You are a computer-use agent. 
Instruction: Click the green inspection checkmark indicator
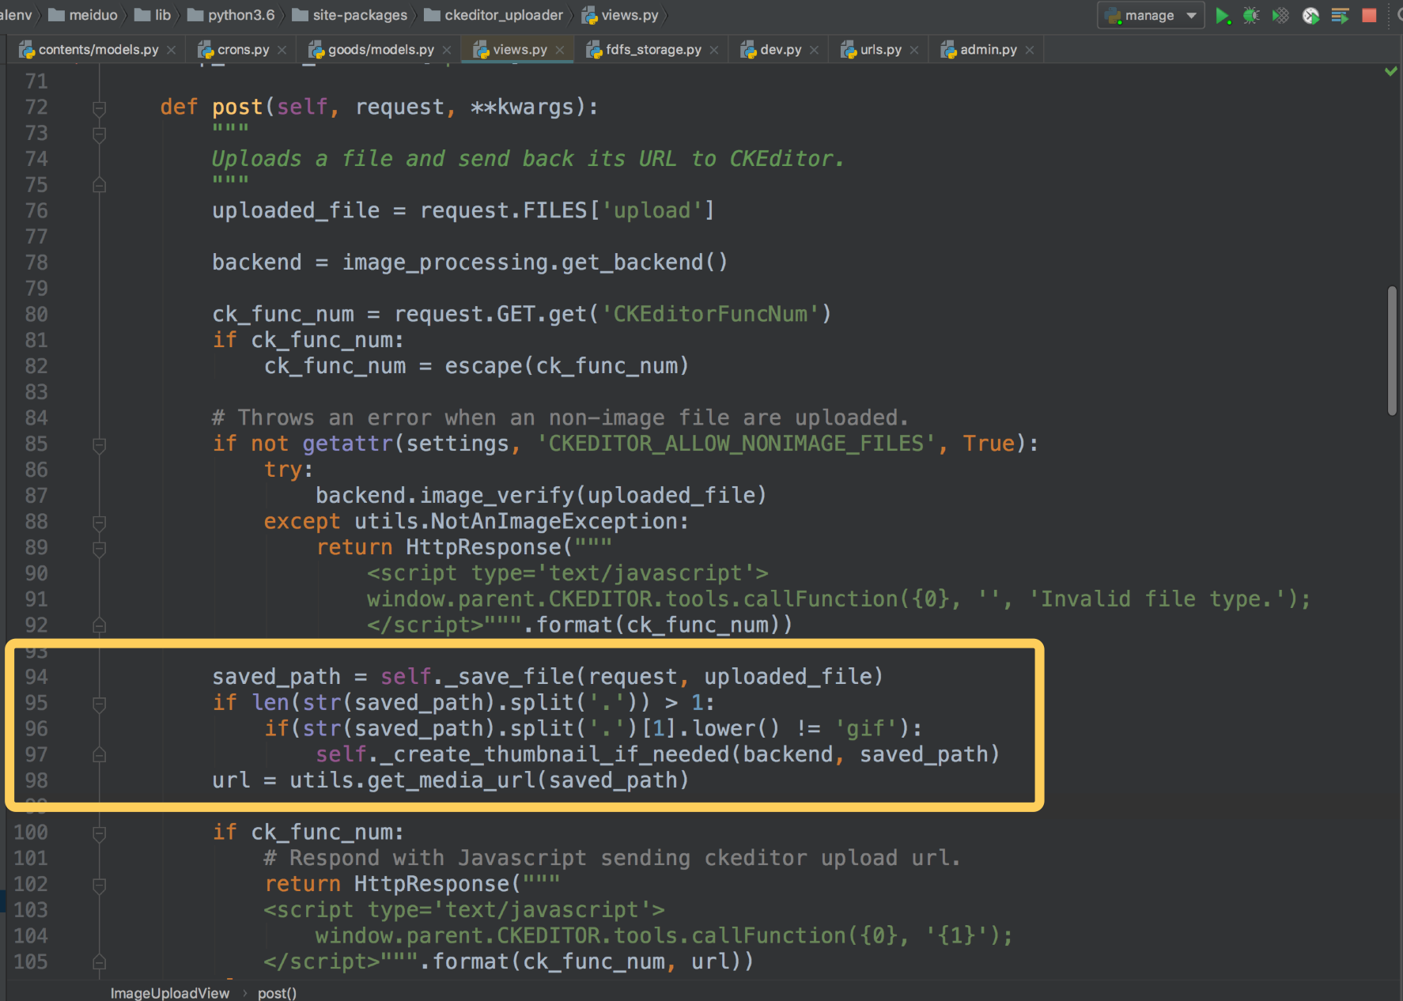[1390, 72]
